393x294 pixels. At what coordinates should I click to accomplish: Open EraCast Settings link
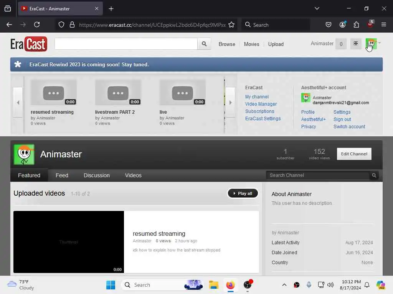click(263, 119)
